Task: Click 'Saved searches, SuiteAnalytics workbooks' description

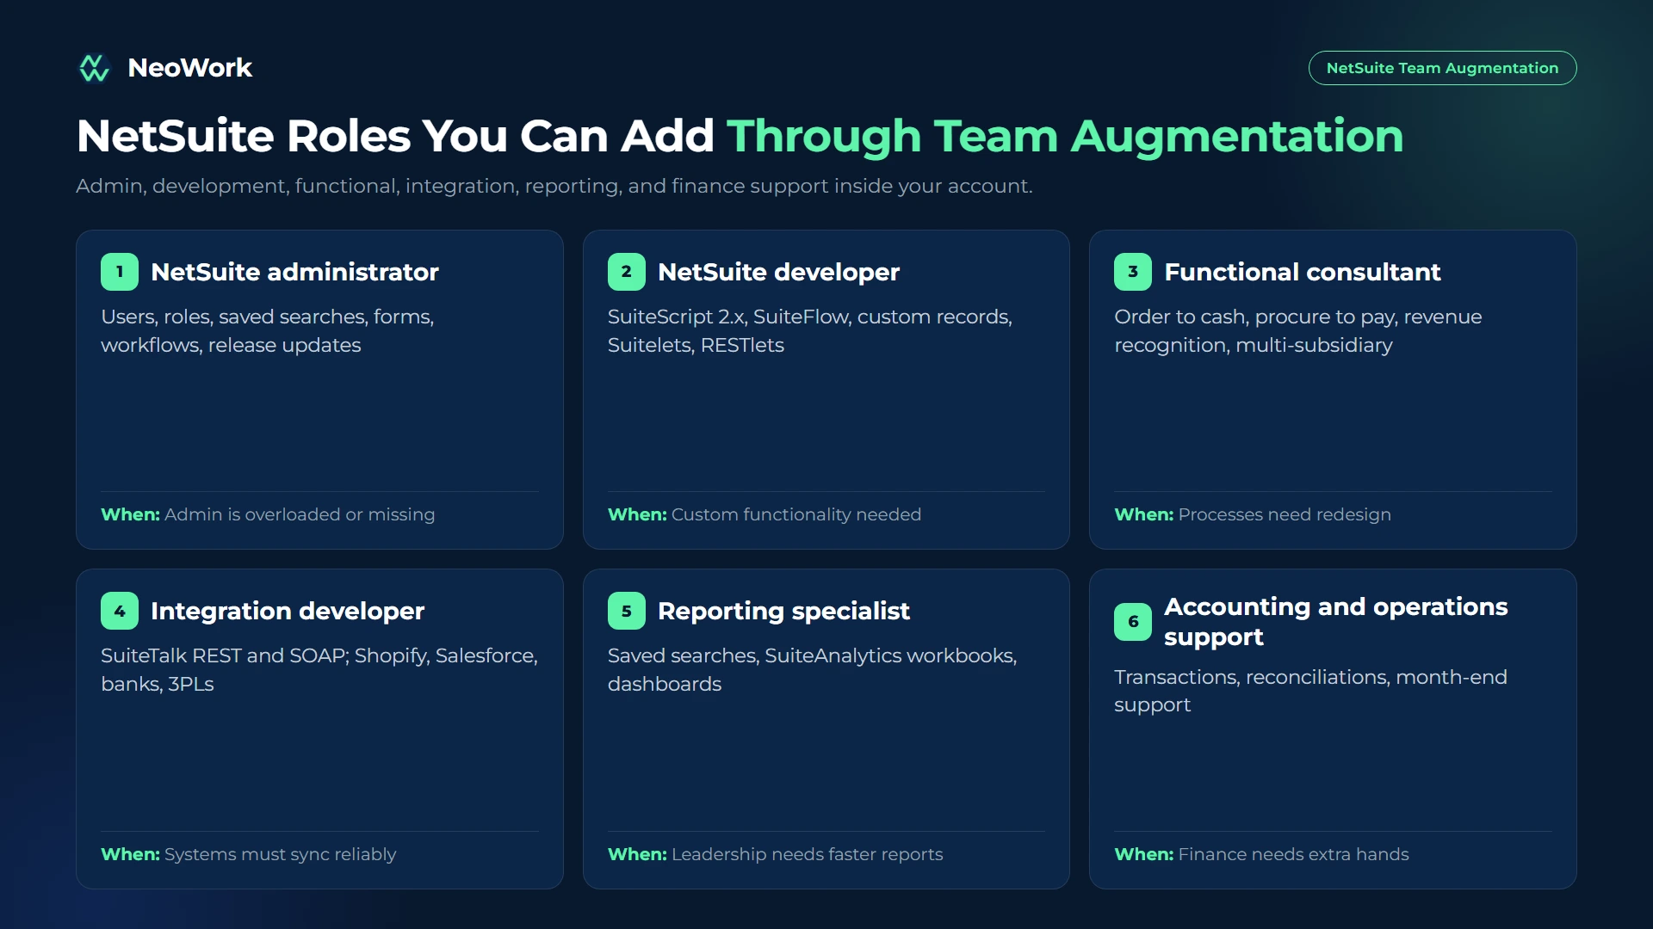Action: click(x=812, y=670)
